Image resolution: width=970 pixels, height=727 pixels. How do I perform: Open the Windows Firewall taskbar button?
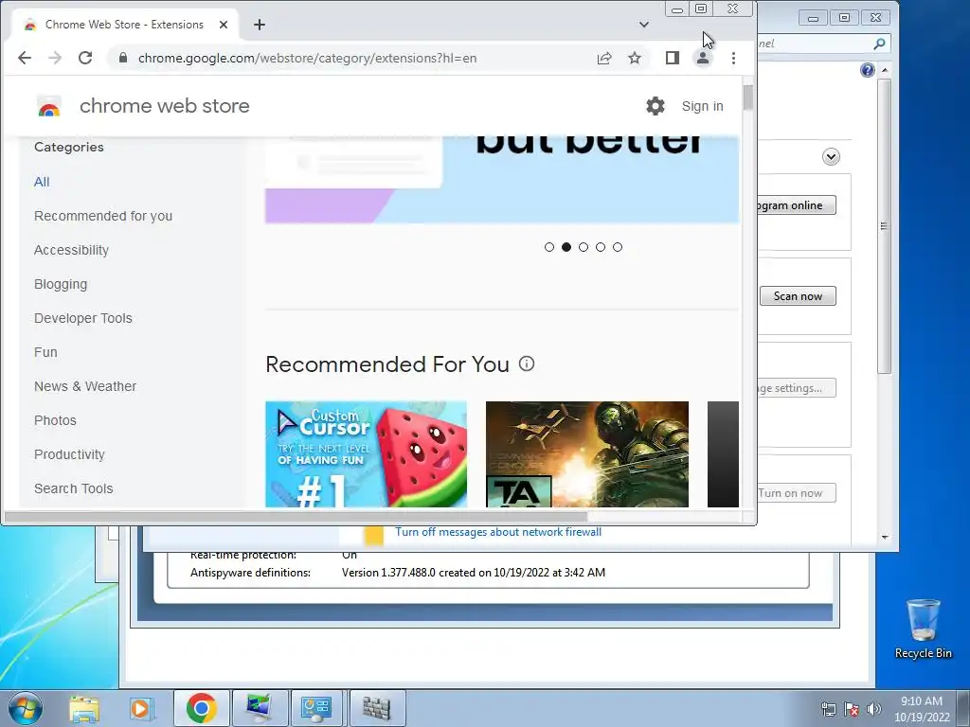pos(376,708)
